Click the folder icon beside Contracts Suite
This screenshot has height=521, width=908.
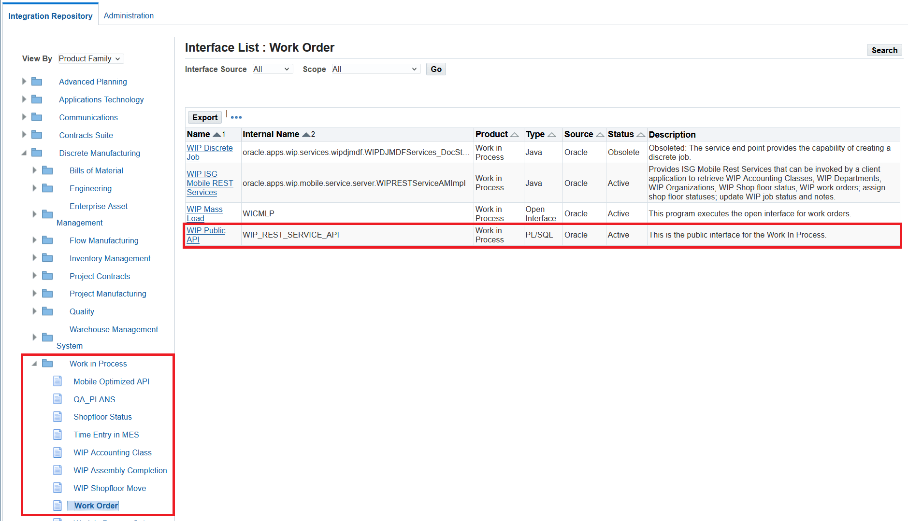coord(37,135)
